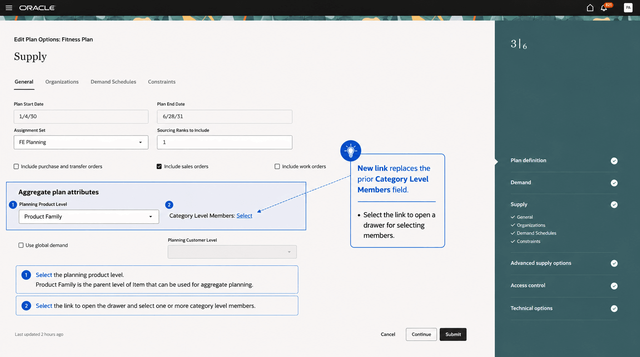Viewport: 640px width, 357px height.
Task: Open the PA user avatar menu
Action: (x=628, y=8)
